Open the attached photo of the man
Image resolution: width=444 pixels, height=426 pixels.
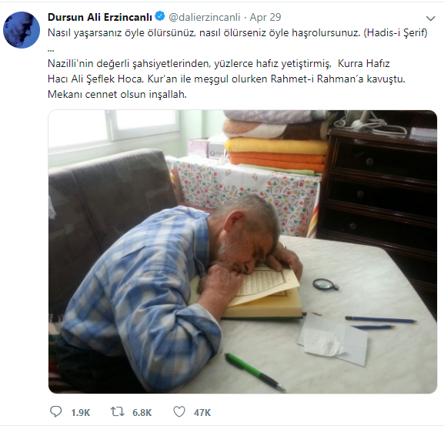point(242,252)
